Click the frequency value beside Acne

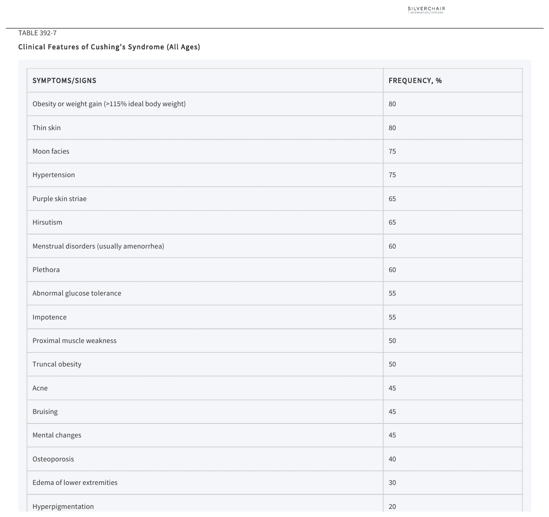tap(392, 388)
